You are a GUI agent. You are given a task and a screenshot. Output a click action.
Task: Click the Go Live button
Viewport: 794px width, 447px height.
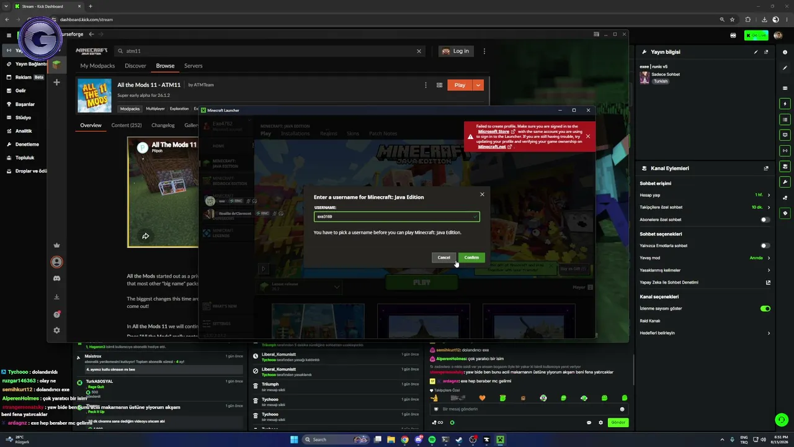tap(756, 35)
